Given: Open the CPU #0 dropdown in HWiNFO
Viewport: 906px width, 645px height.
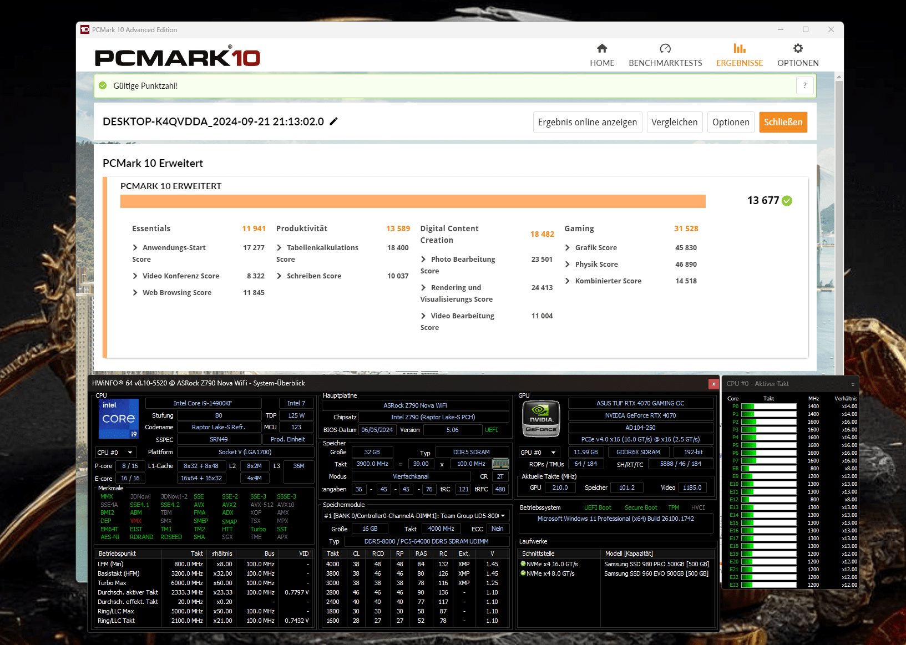Looking at the screenshot, I should pyautogui.click(x=116, y=453).
